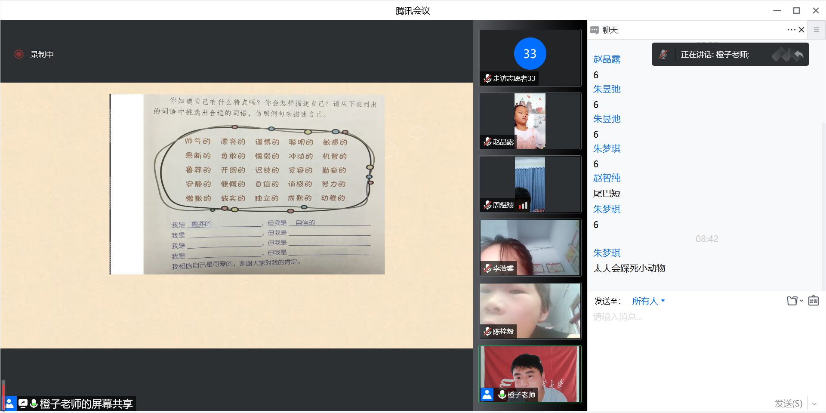Select 橙子老师's video thumbnail
This screenshot has height=413, width=826.
point(530,374)
